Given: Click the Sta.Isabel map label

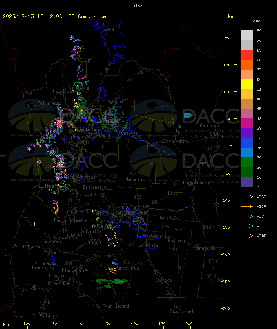Looking at the screenshot, I should [182, 311].
